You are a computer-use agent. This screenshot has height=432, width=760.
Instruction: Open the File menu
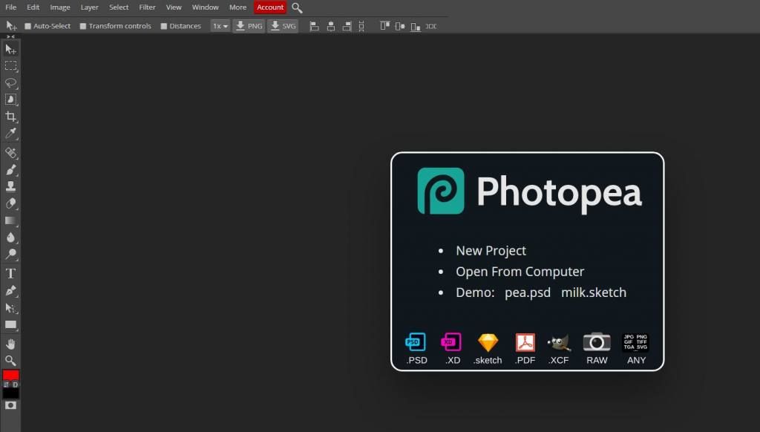click(10, 7)
